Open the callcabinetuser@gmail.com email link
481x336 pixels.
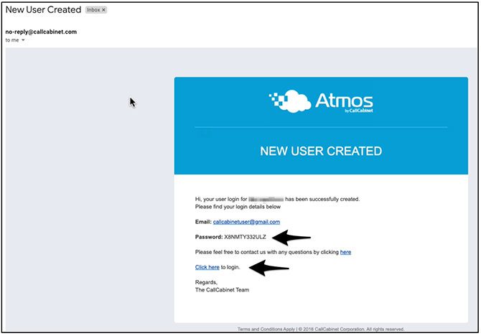coord(246,222)
